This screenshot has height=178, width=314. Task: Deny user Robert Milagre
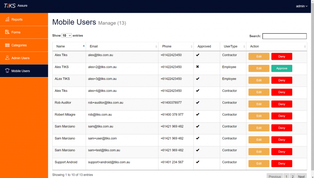click(281, 116)
